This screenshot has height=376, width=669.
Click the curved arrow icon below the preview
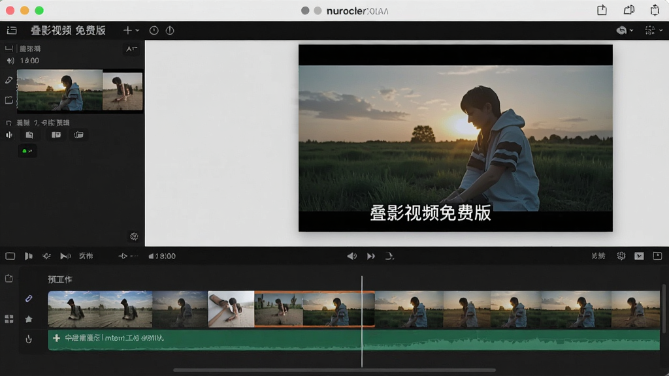tap(389, 256)
